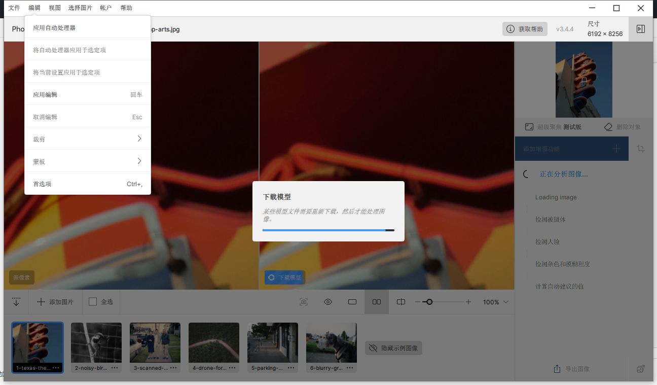Image resolution: width=657 pixels, height=385 pixels.
Task: Open more options for 3-scanned thumbnail
Action: click(173, 368)
